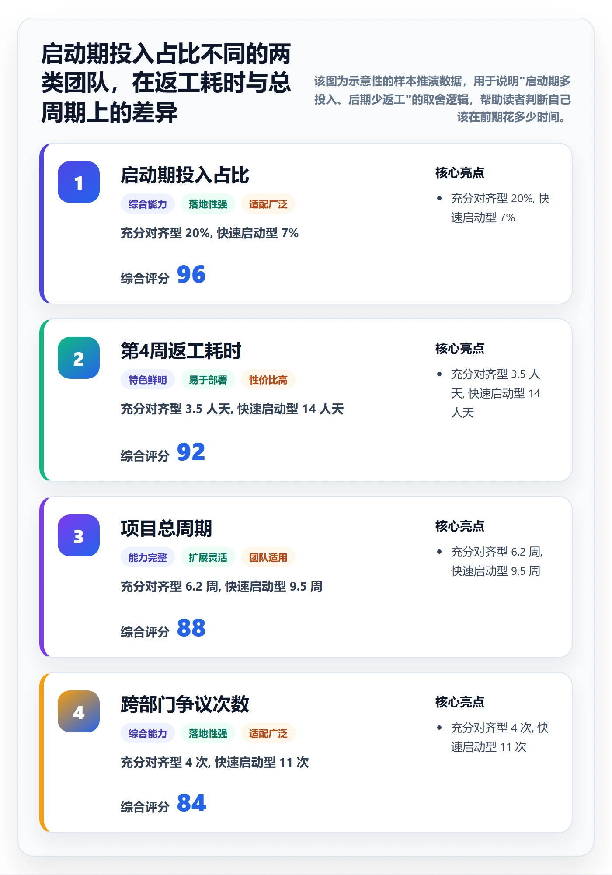The height and width of the screenshot is (875, 612).
Task: Select the 团队适用 tag
Action: (268, 557)
